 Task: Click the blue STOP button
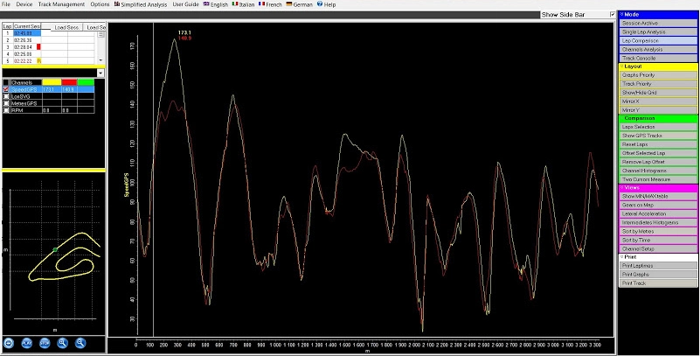44,344
